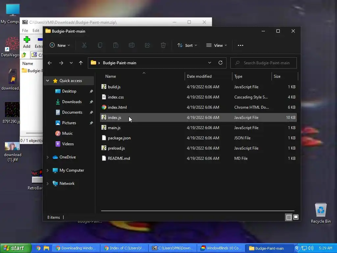Open the File menu in 7-Zip window
The width and height of the screenshot is (337, 253).
click(x=25, y=31)
